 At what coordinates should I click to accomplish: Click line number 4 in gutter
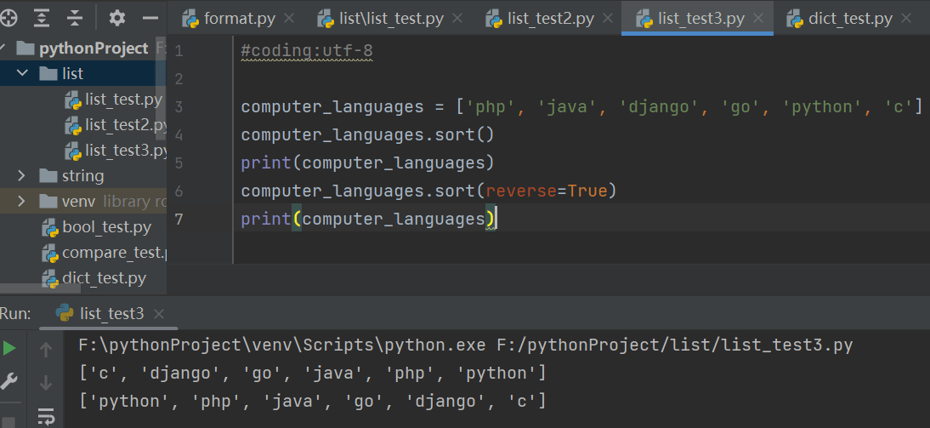[179, 135]
